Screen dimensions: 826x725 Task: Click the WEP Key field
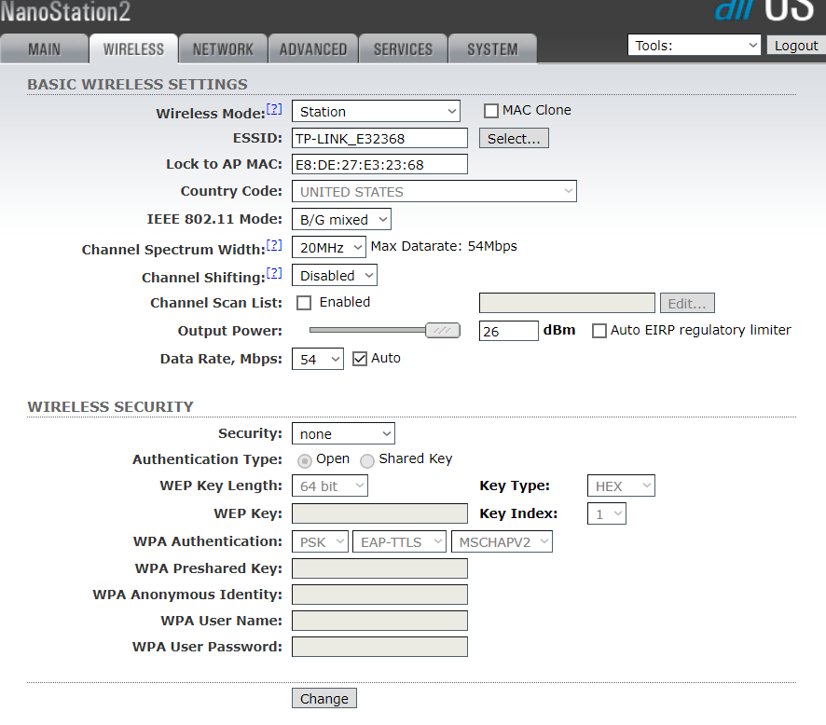coord(379,513)
